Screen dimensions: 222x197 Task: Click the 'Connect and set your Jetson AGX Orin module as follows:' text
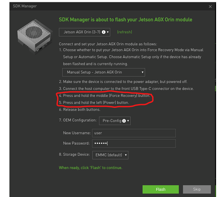pyautogui.click(x=108, y=44)
